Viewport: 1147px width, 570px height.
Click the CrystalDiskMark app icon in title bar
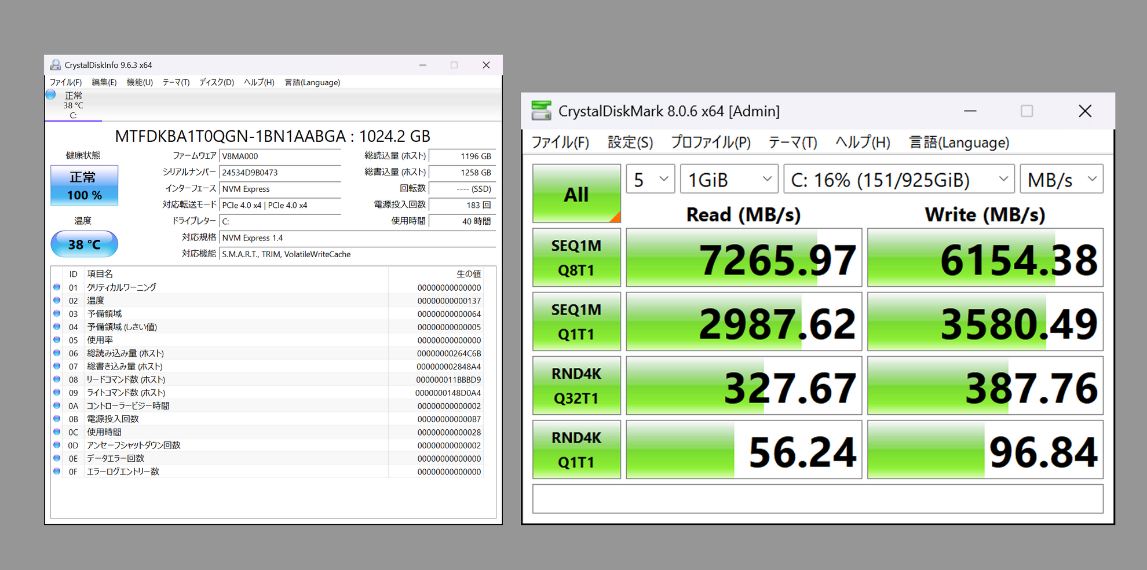pyautogui.click(x=541, y=111)
